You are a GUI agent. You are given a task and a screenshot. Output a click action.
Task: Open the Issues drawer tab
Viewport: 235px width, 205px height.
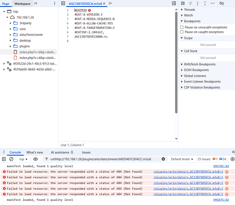86,152
